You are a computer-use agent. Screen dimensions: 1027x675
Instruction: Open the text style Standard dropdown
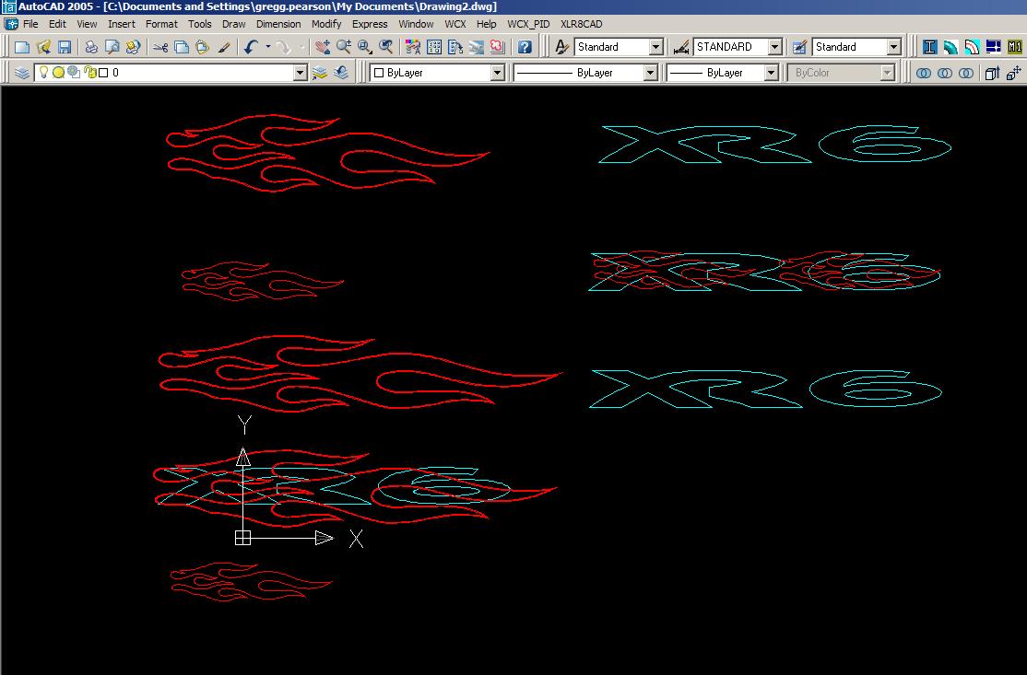pos(655,47)
